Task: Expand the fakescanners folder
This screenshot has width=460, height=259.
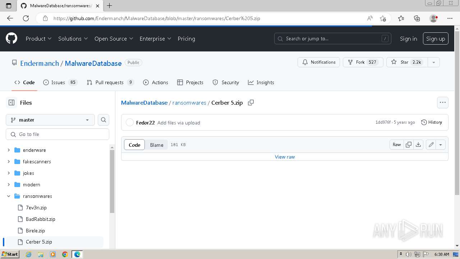Action: [9, 162]
